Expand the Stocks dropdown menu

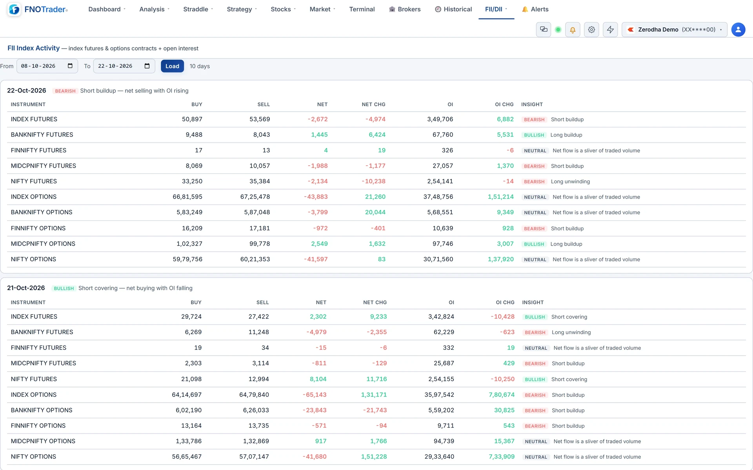(x=283, y=9)
